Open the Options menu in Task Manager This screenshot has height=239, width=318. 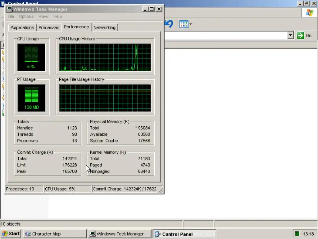tap(26, 16)
